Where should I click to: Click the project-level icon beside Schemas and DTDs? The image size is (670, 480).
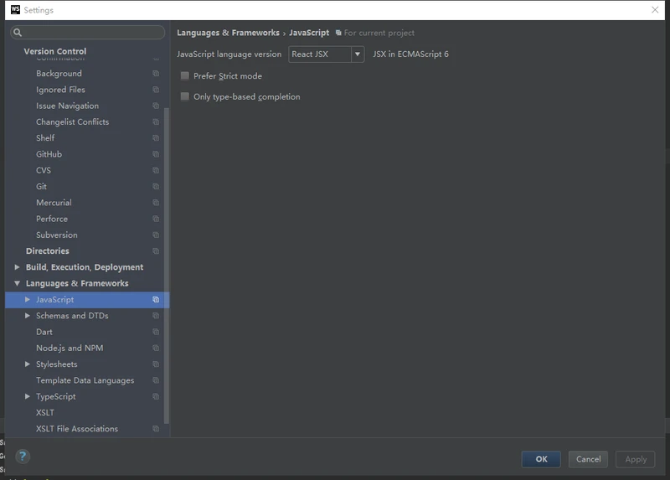click(x=156, y=316)
